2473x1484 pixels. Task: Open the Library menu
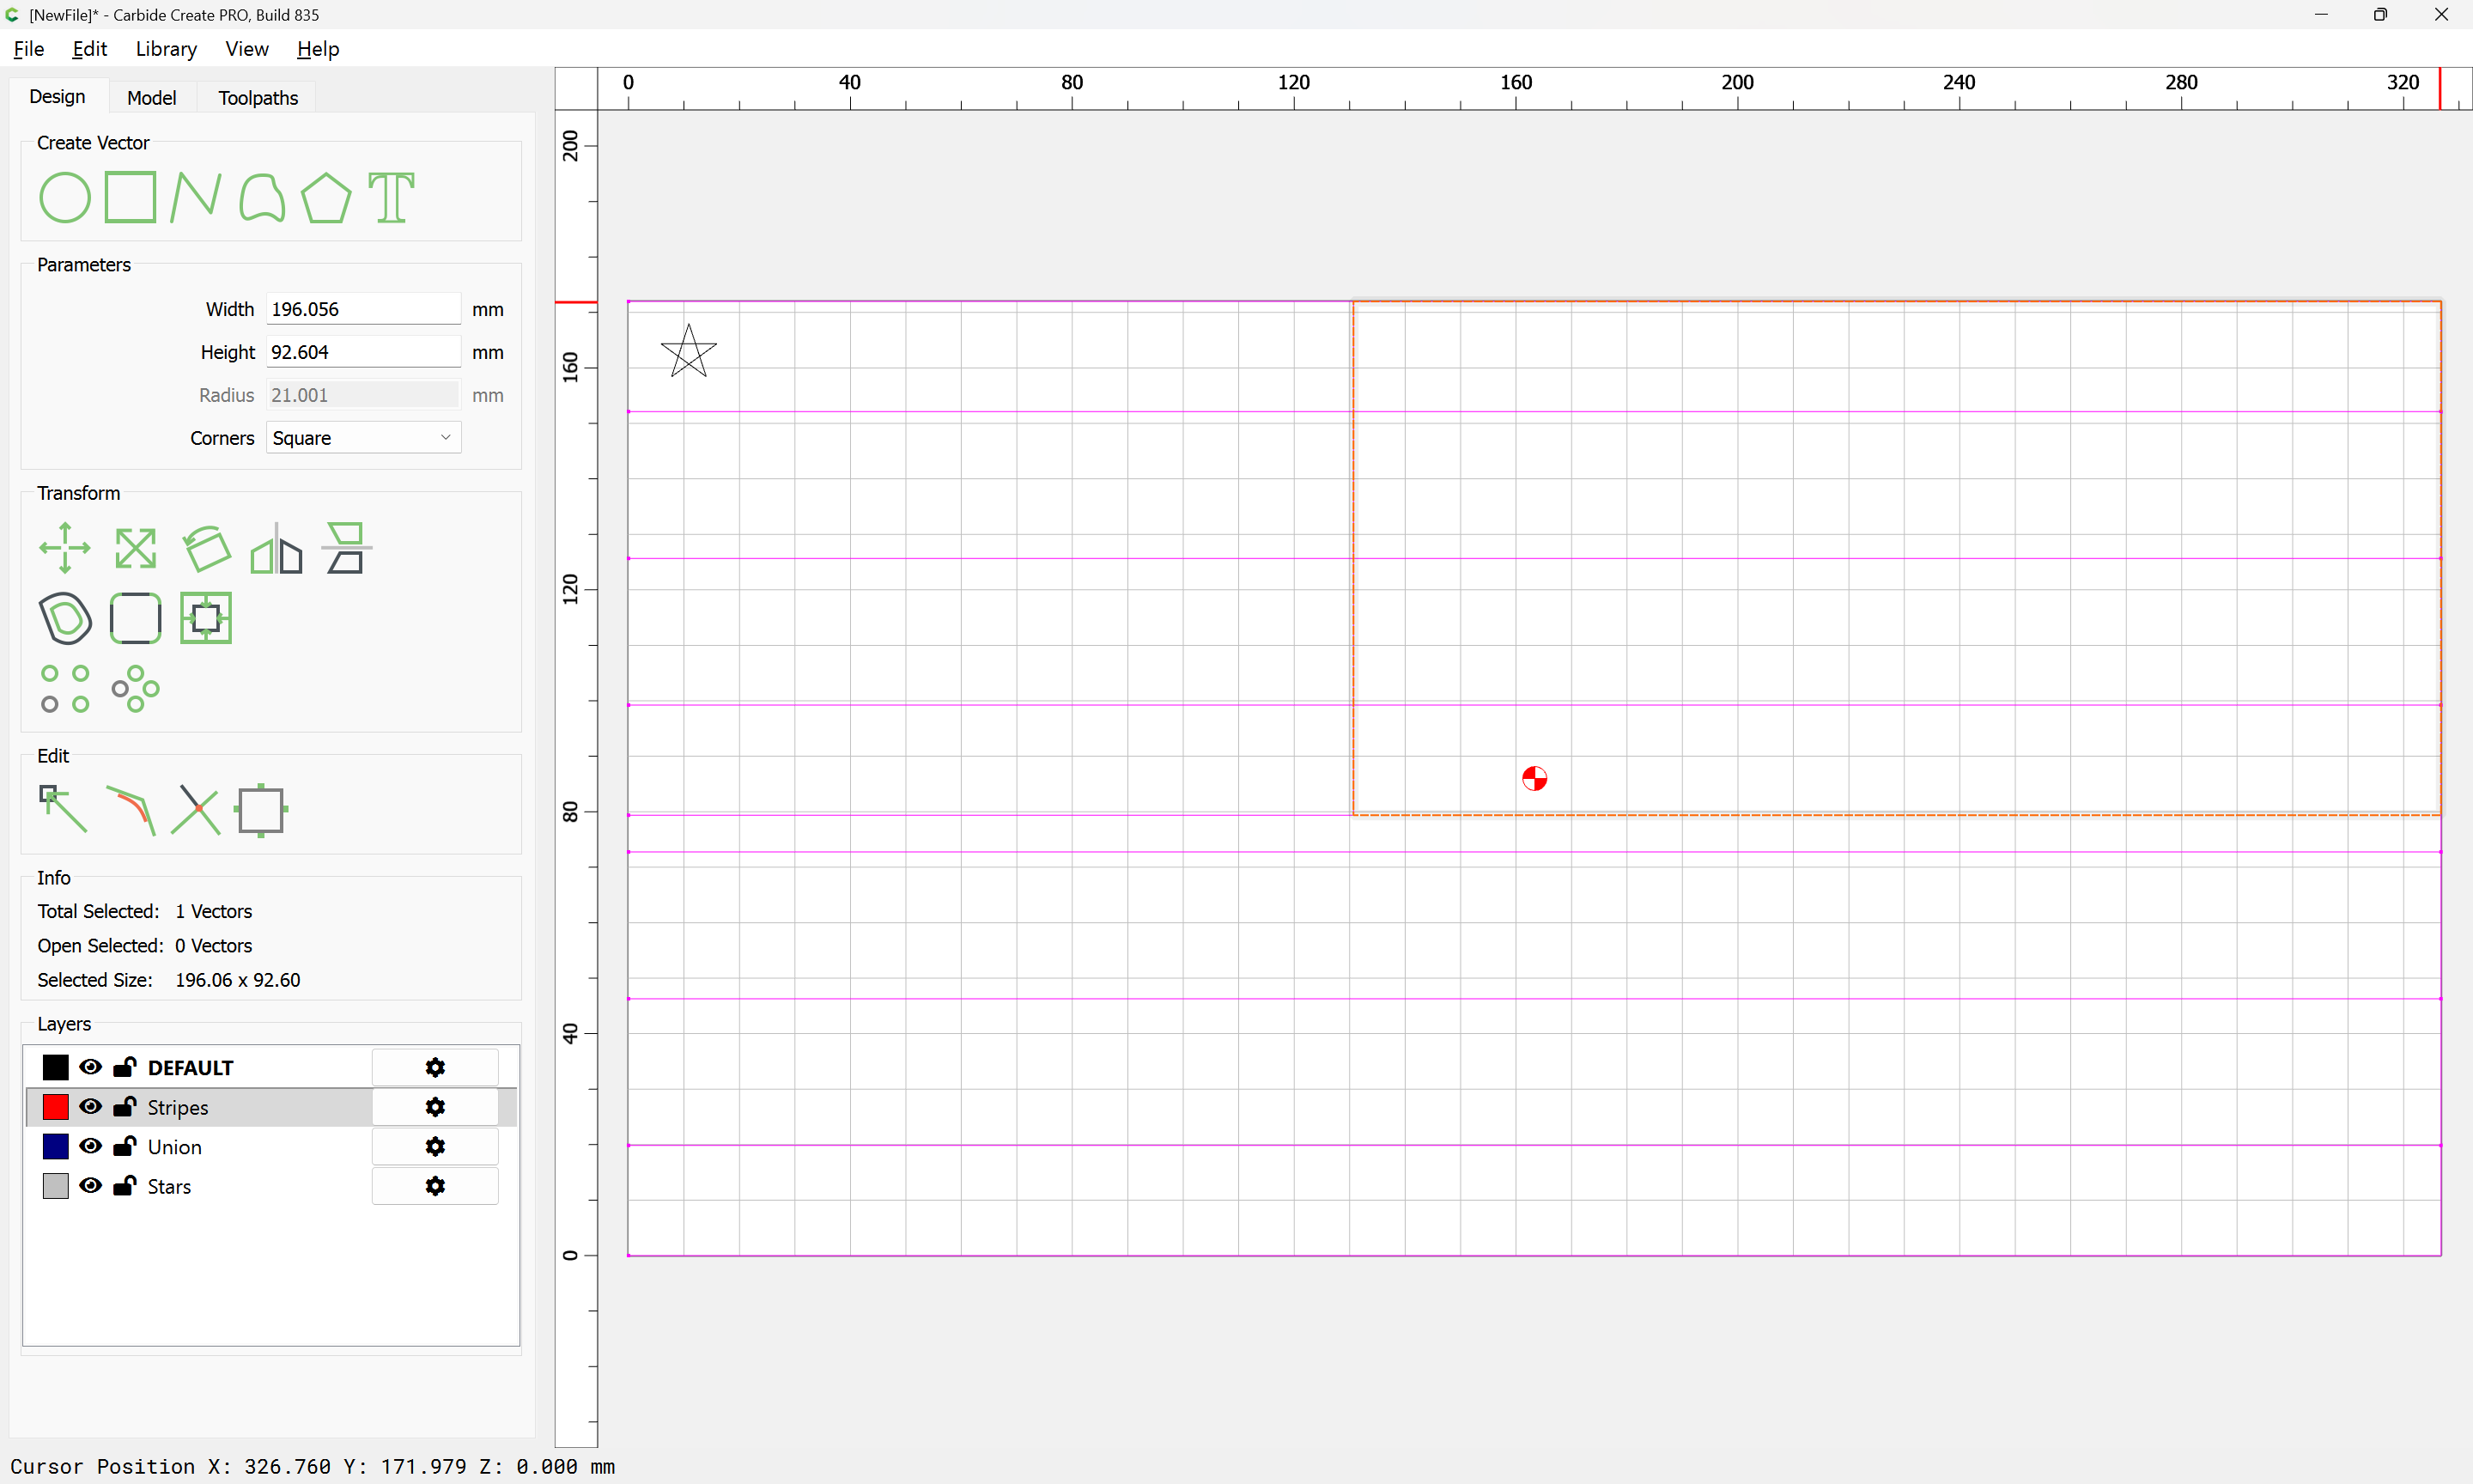[x=166, y=49]
